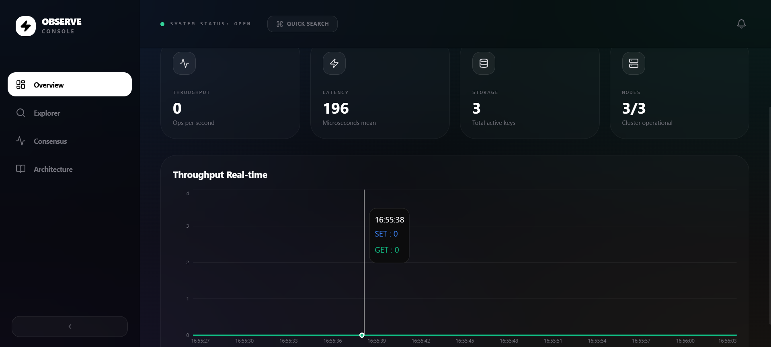Click the Storage database icon
The image size is (771, 347).
(484, 63)
